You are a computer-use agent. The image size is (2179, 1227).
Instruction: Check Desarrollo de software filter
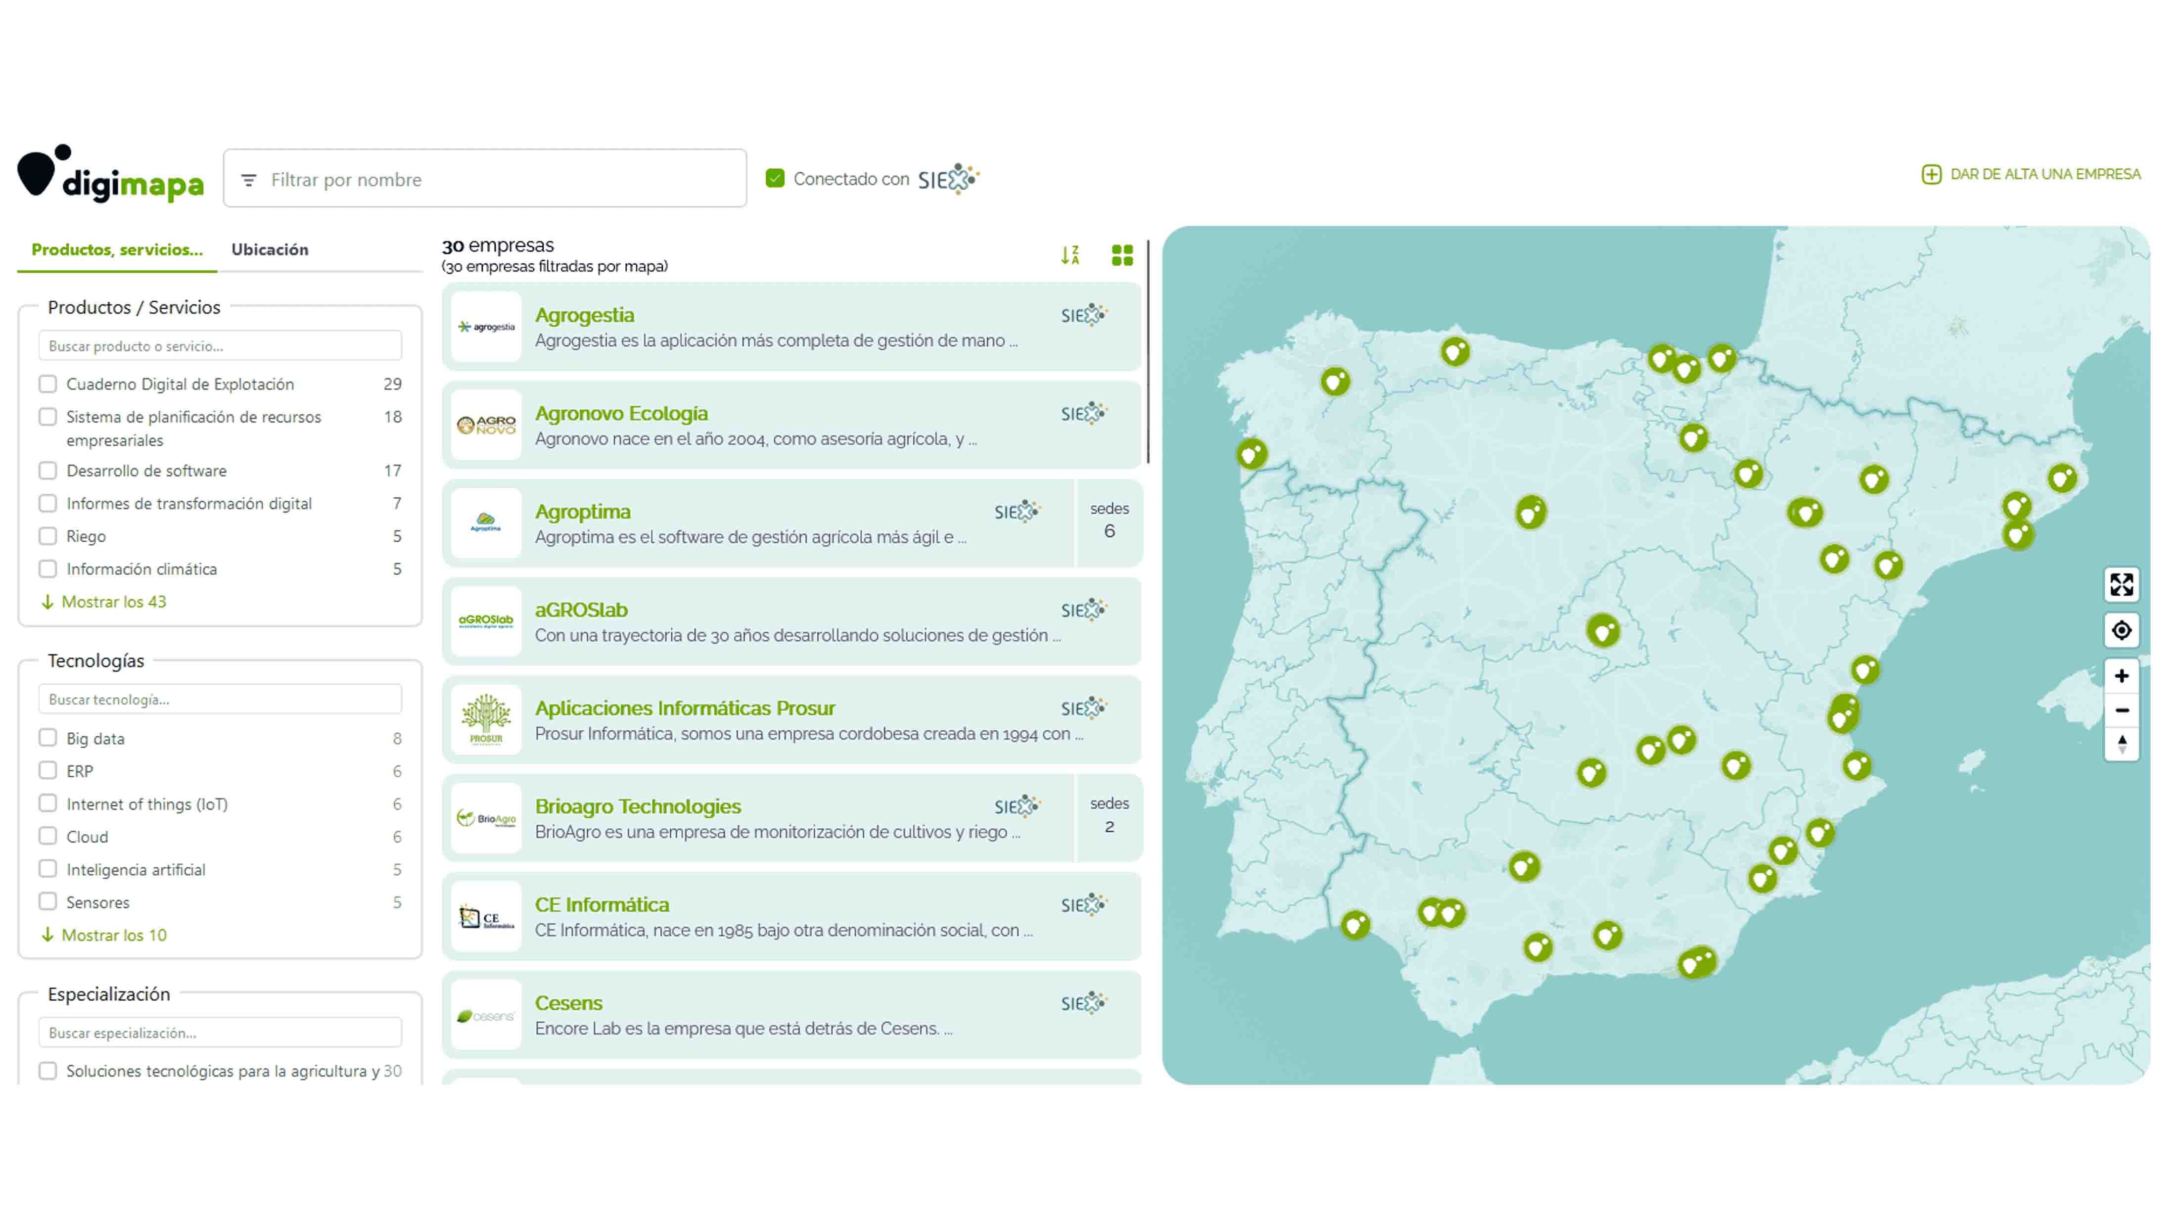click(x=48, y=471)
